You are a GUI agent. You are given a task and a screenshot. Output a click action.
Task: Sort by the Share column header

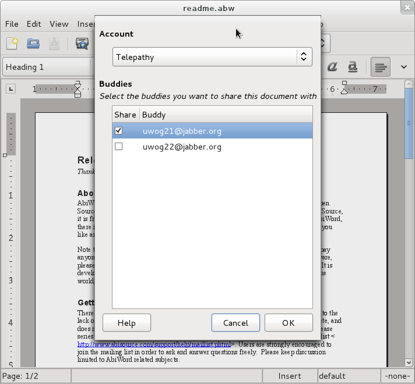[x=125, y=115]
